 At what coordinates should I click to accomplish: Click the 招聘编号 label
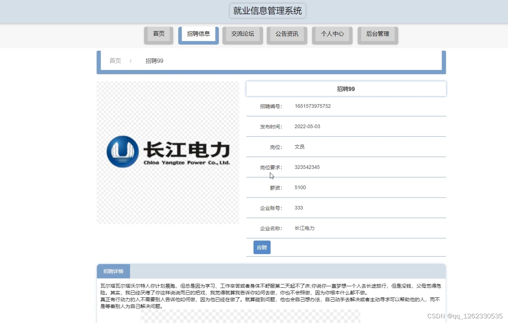click(x=271, y=106)
